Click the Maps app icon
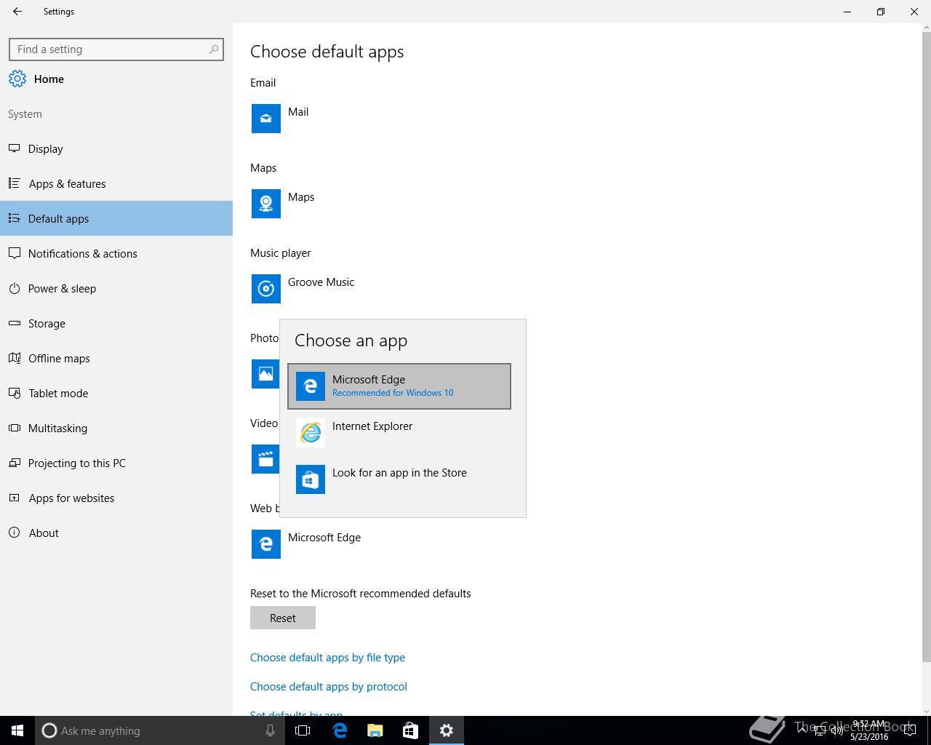 tap(266, 204)
